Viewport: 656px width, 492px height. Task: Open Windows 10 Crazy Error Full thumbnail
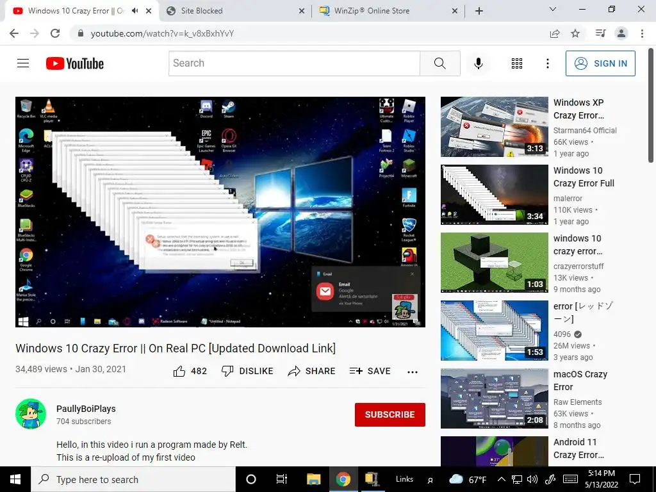point(495,195)
